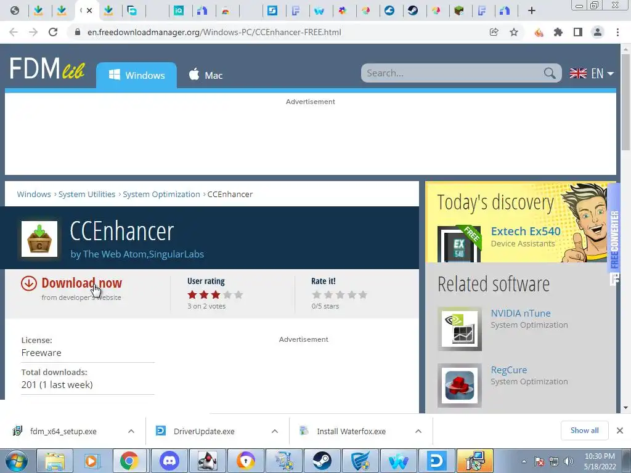Screen dimensions: 631x473
Task: Switch to the Windows platform tab
Action: pos(136,75)
